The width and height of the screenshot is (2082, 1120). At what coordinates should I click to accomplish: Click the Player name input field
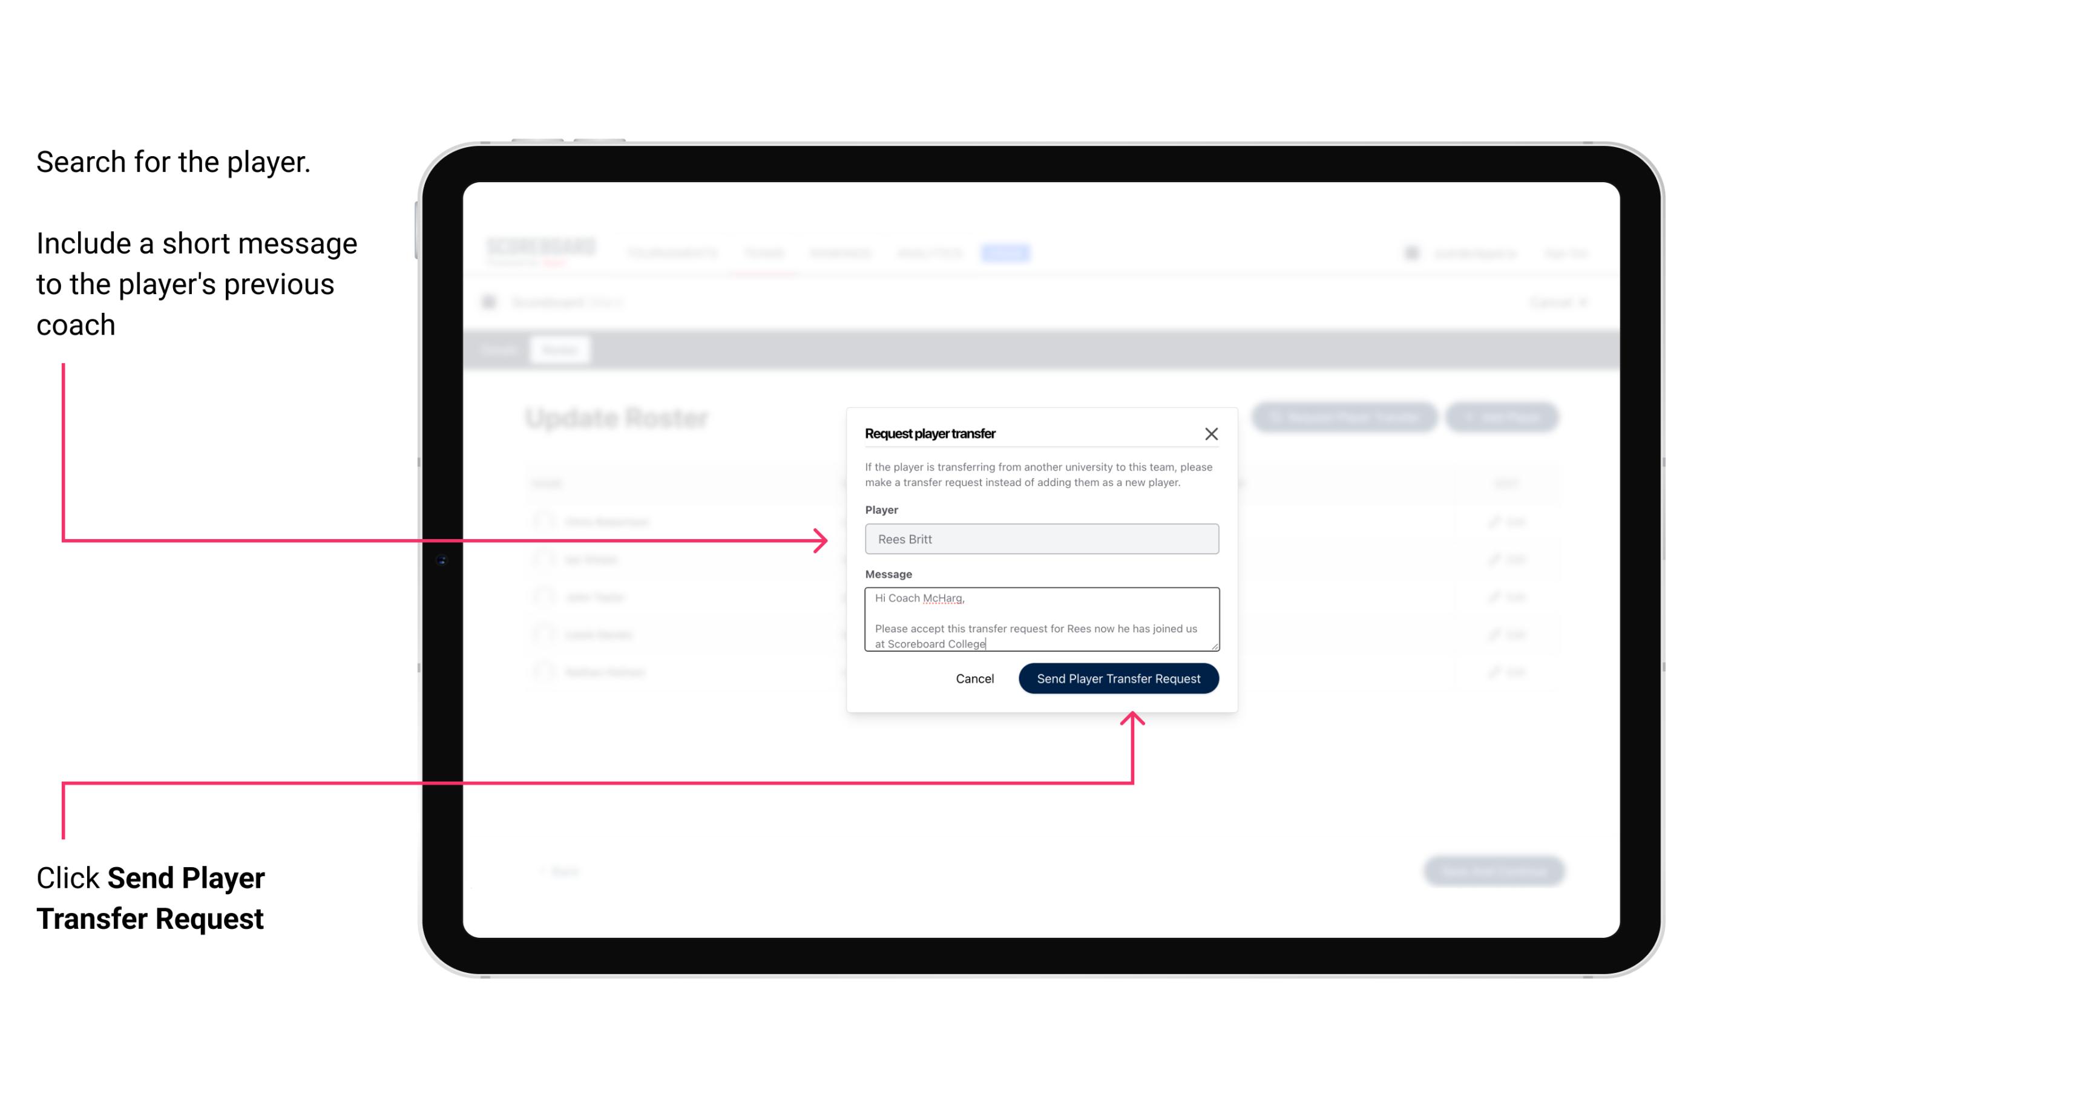coord(1040,539)
